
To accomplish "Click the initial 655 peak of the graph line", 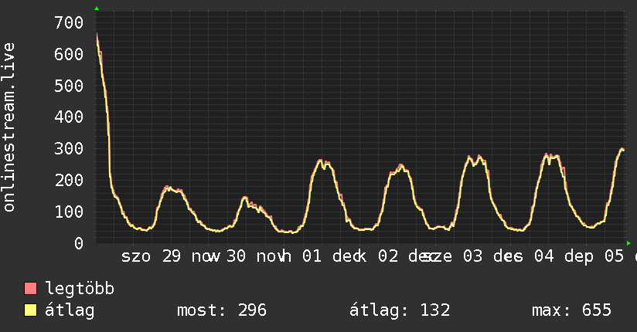I will pyautogui.click(x=97, y=34).
